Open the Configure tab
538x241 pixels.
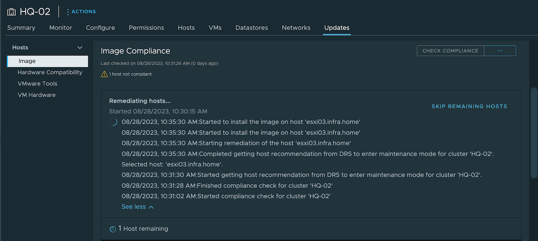click(100, 28)
